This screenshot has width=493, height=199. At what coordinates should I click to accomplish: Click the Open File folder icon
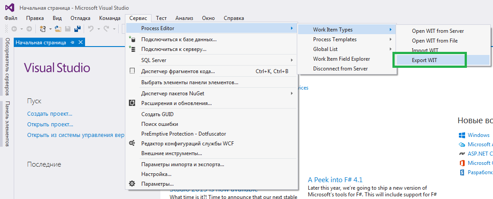tap(58, 29)
